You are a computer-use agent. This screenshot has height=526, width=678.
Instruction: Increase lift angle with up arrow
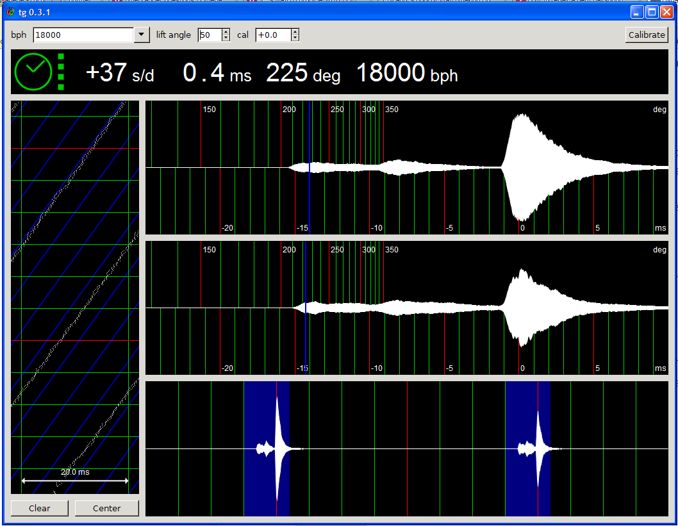[226, 32]
